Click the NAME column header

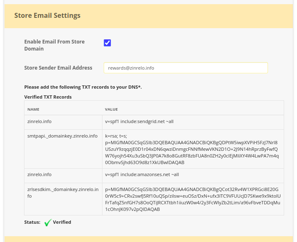[33, 109]
